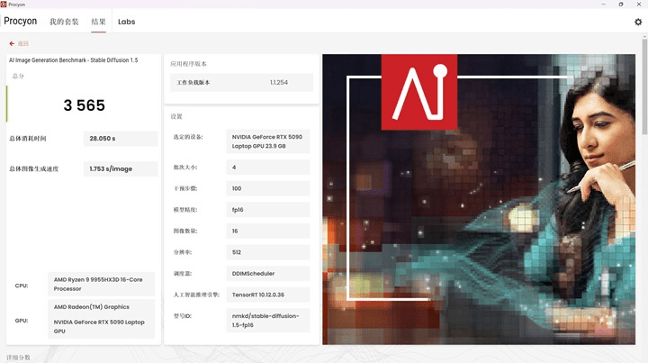Click the model precision fp16 value

[268, 210]
